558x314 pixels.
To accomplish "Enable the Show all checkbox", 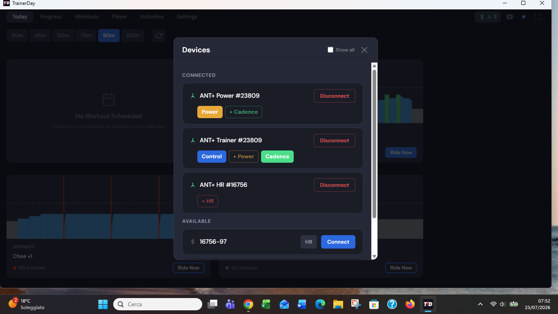I will [x=330, y=50].
